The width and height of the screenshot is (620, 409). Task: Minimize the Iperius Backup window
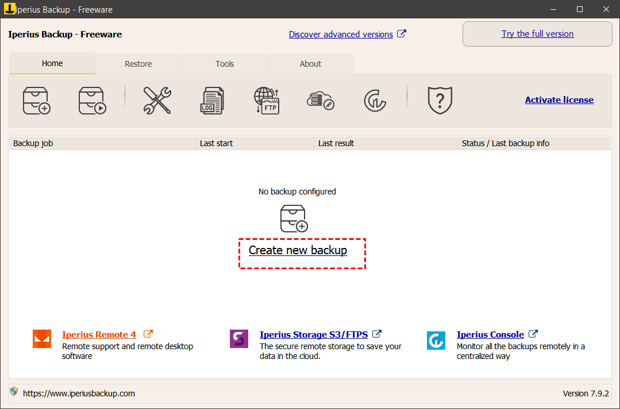point(553,9)
